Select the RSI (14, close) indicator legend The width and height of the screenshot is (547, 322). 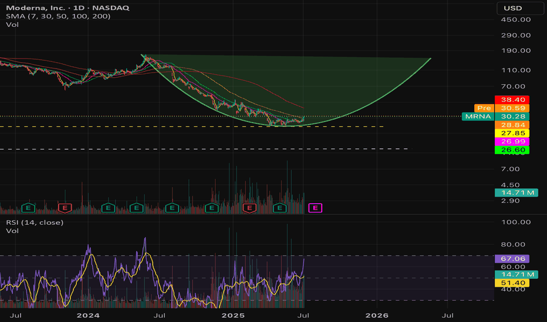35,222
